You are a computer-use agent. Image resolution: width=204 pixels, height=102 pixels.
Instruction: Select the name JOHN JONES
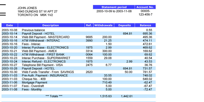(x=27, y=8)
